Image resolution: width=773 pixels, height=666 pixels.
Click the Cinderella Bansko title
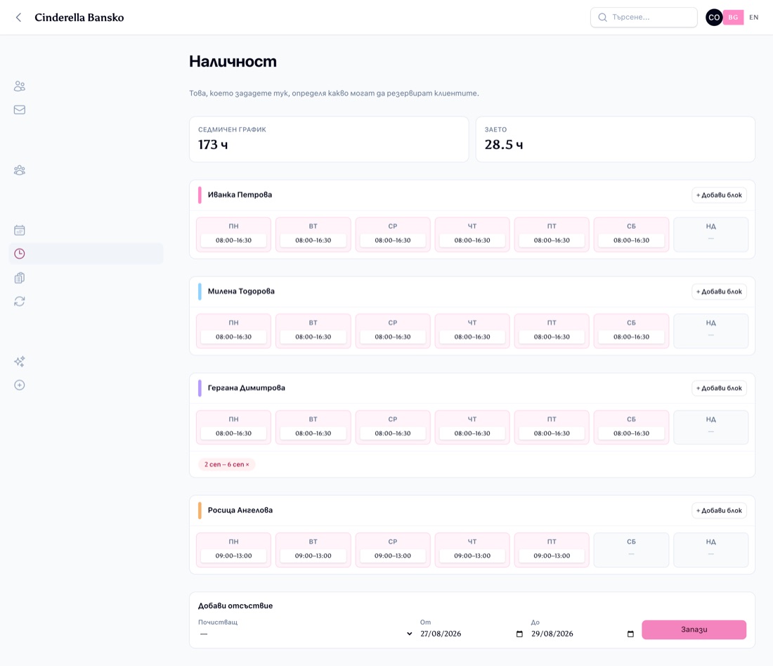(x=79, y=18)
